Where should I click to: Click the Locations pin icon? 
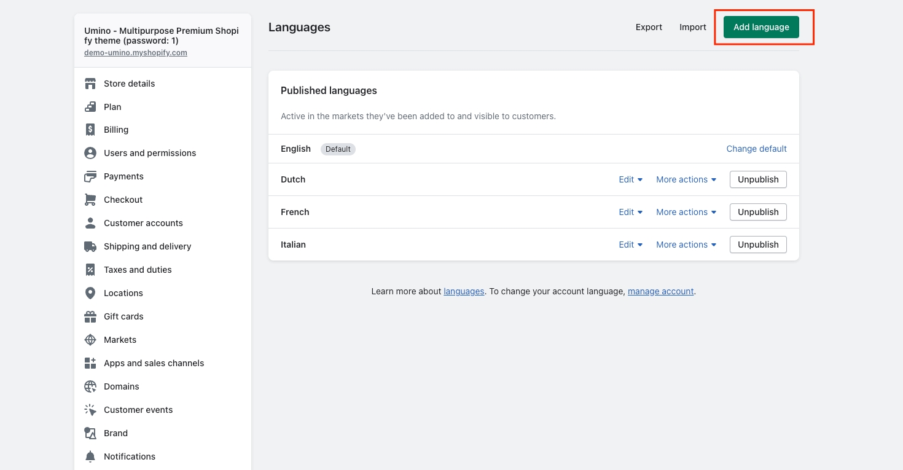(x=90, y=293)
